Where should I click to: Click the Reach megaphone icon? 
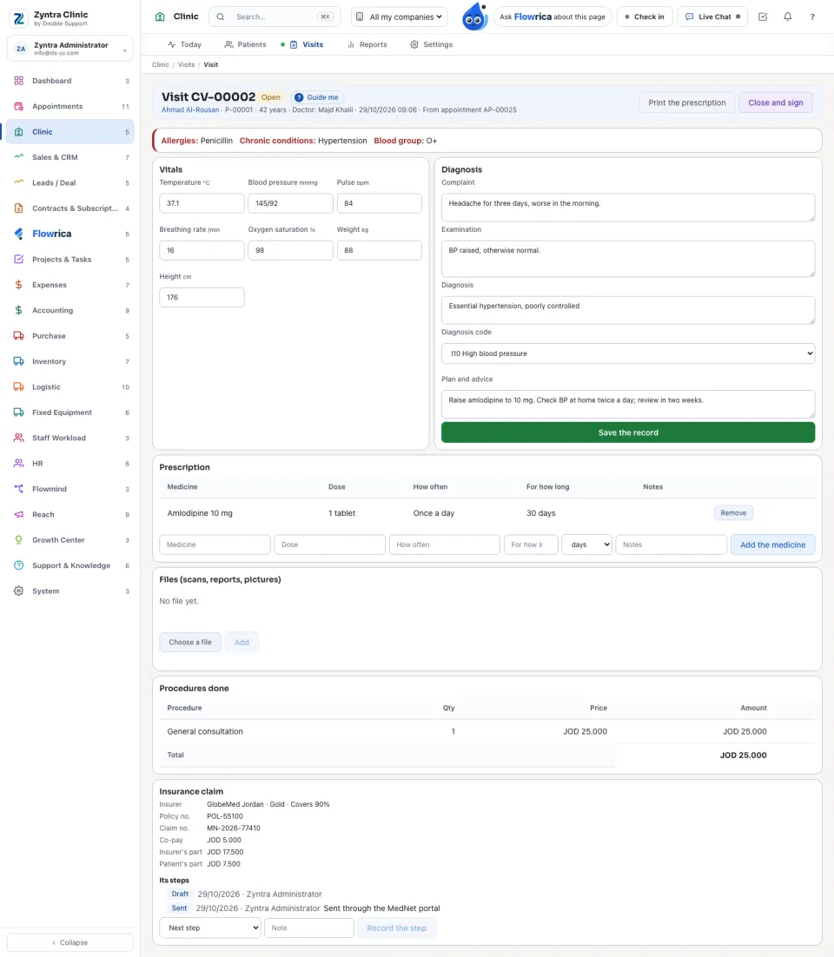[19, 514]
